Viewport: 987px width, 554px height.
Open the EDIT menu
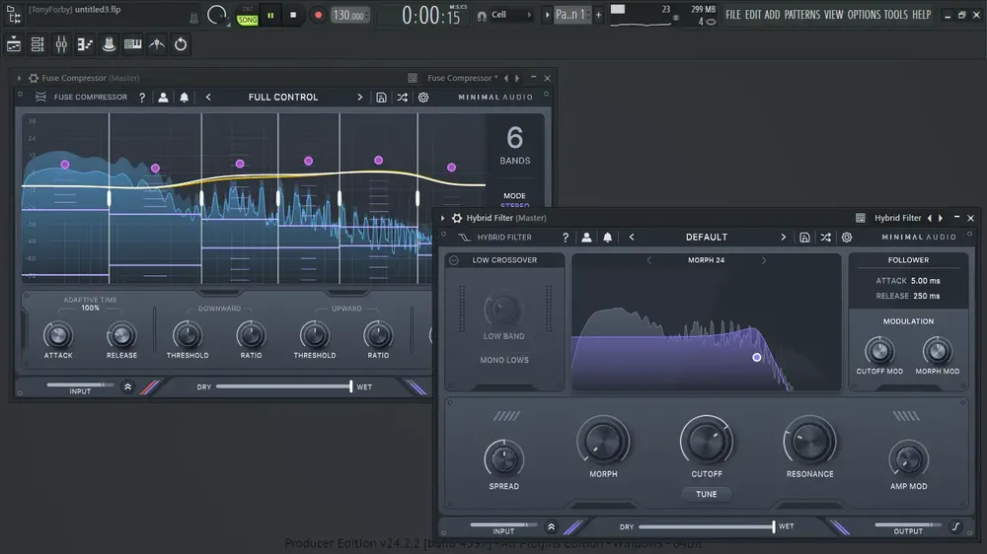pos(753,15)
